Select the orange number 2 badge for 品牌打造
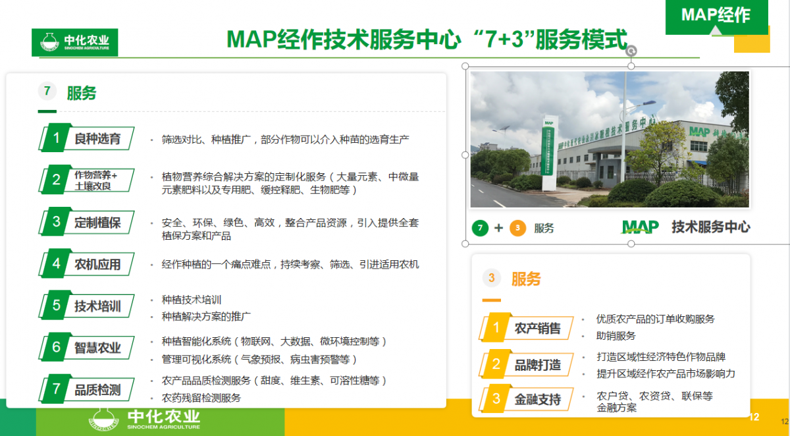 point(496,364)
